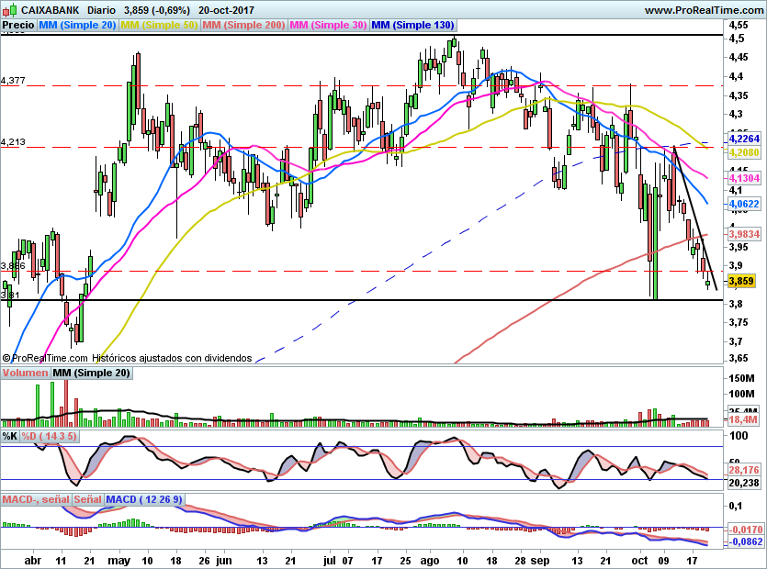Click the 18,4M volume value tag
The image size is (767, 569).
pyautogui.click(x=740, y=419)
